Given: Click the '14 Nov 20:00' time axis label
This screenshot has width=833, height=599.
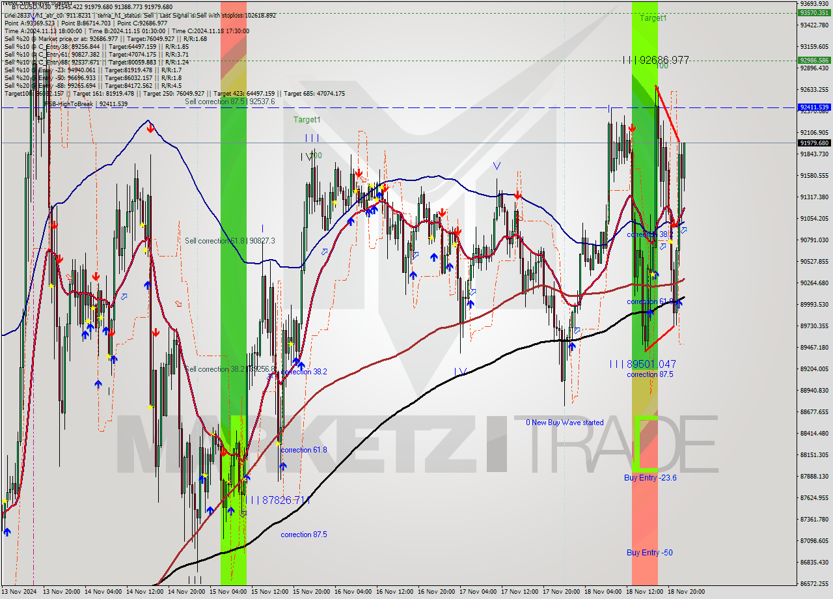Looking at the screenshot, I should coord(187,592).
